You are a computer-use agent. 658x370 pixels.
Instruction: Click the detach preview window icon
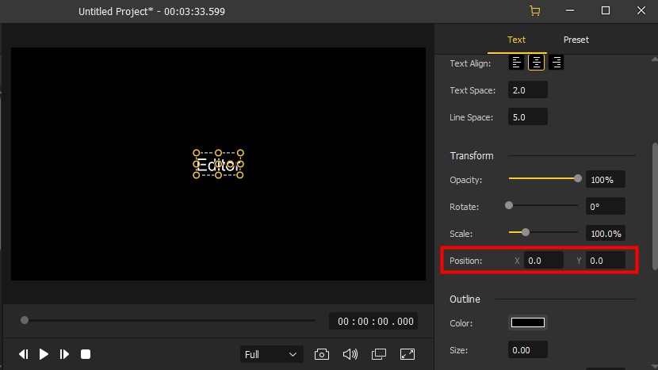pyautogui.click(x=378, y=354)
